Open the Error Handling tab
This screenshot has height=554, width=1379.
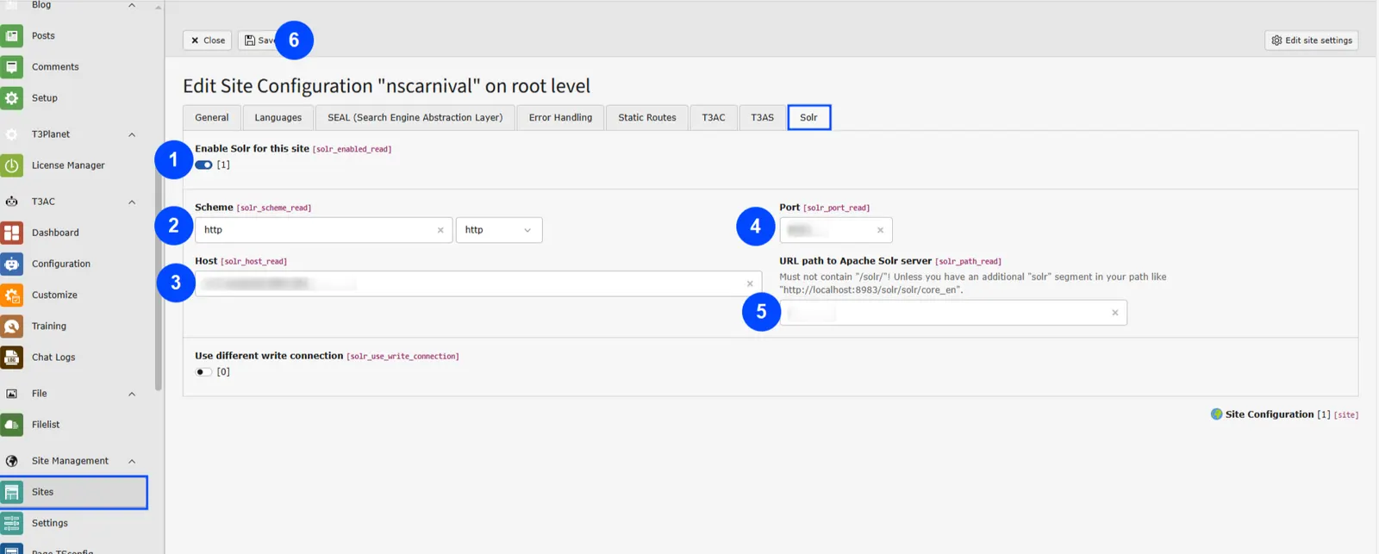point(560,117)
